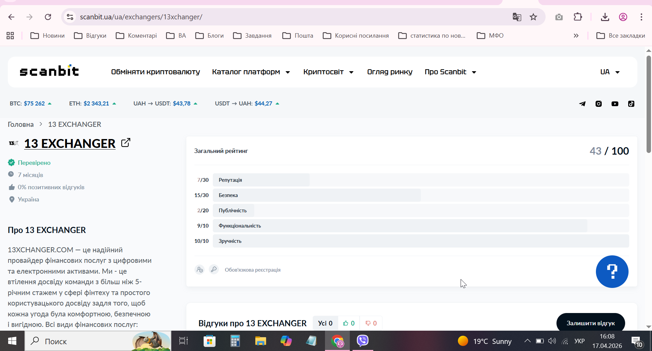Click the Репутація rating bar

pyautogui.click(x=421, y=180)
